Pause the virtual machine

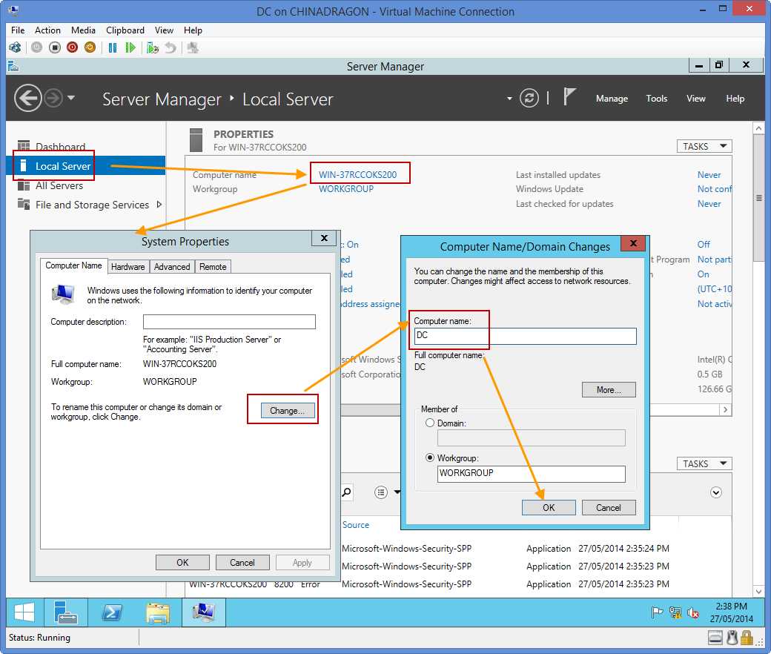click(x=113, y=47)
